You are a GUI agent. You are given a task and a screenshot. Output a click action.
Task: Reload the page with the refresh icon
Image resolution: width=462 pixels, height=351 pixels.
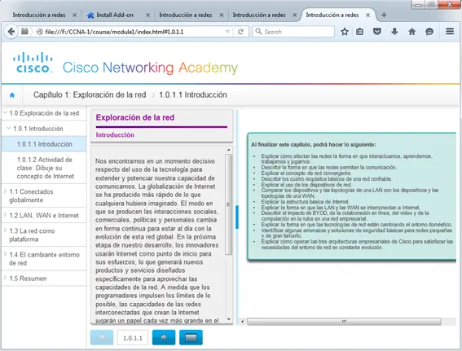(x=240, y=32)
